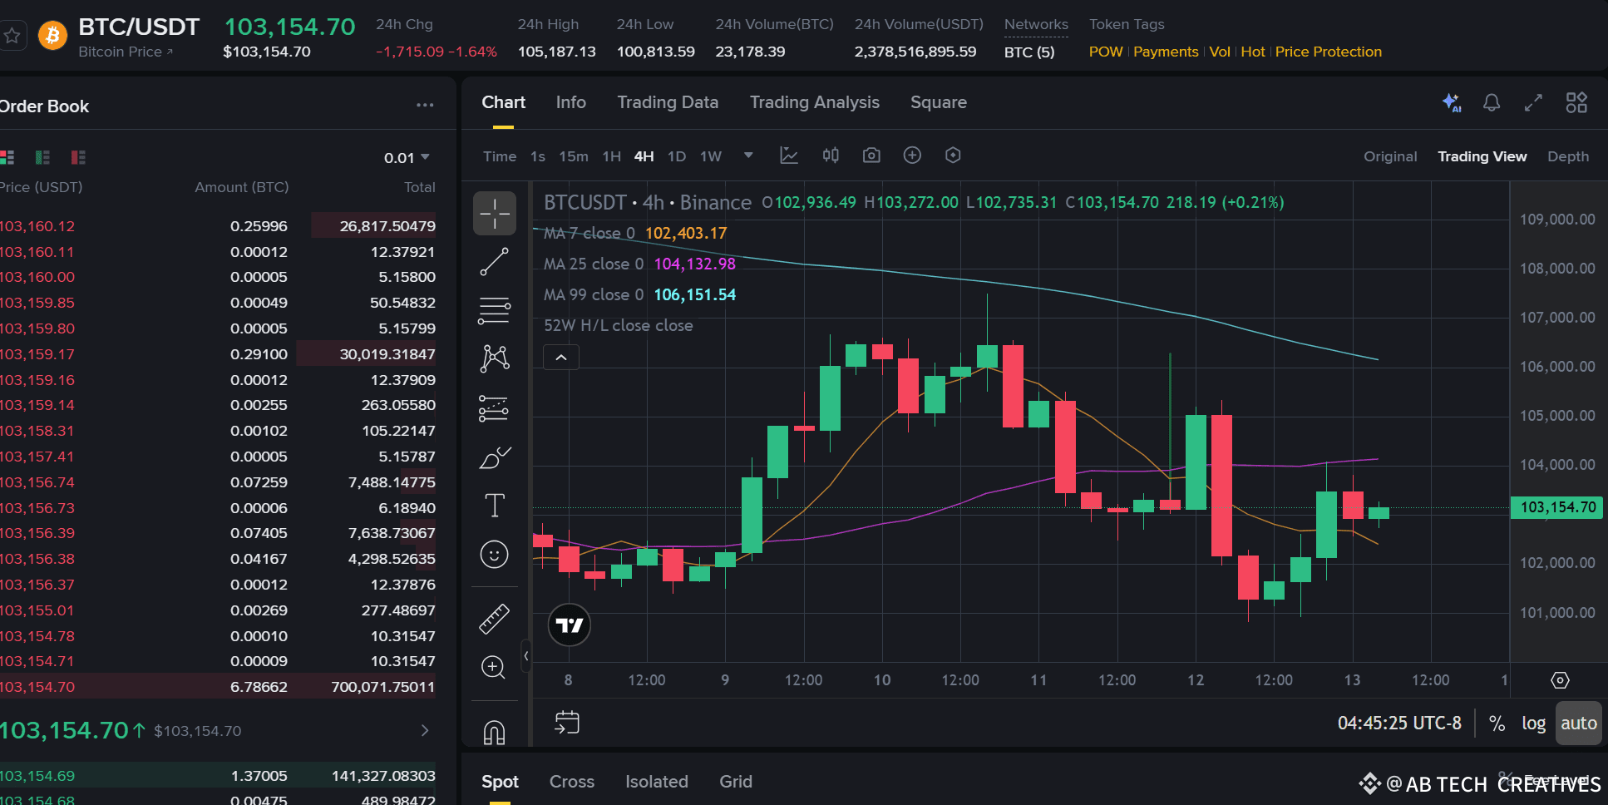Open the 0.01 price precision dropdown
This screenshot has width=1608, height=805.
[x=407, y=157]
